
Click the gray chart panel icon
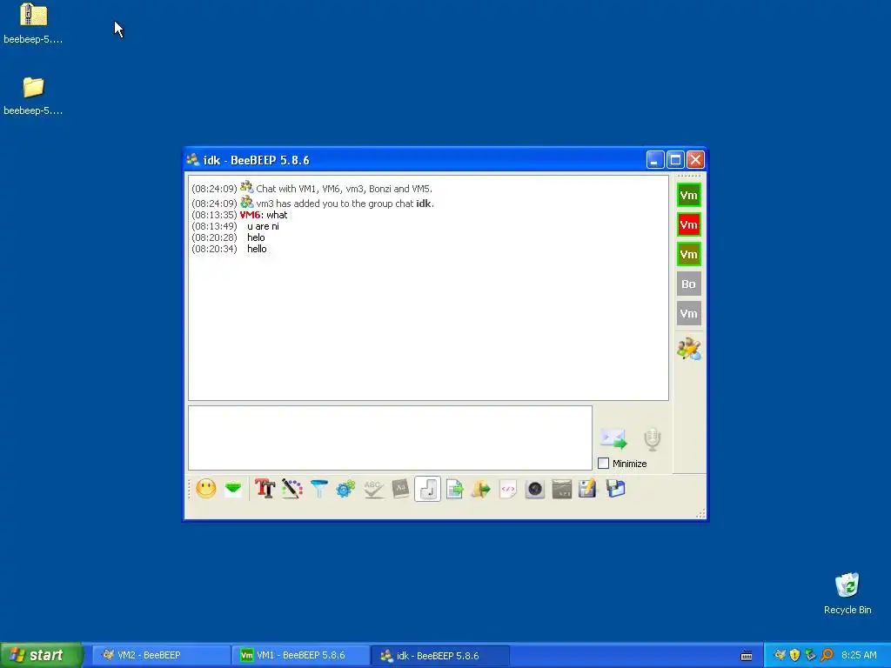pyautogui.click(x=561, y=489)
